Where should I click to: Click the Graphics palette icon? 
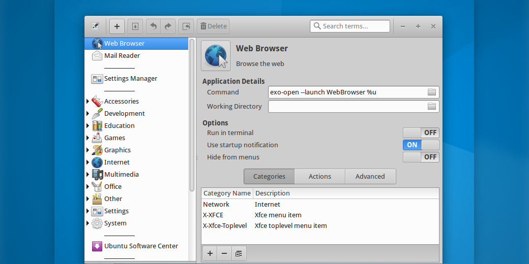tap(97, 150)
